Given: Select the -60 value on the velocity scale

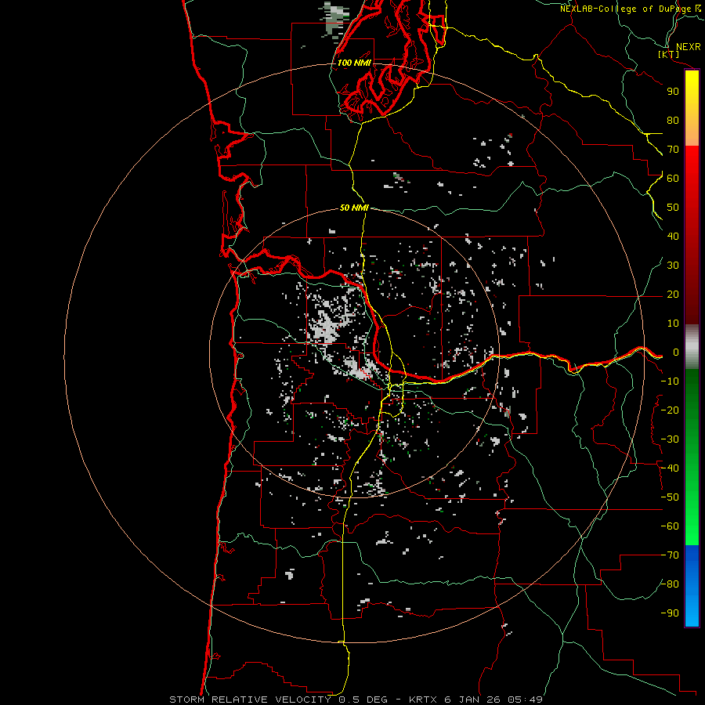Looking at the screenshot, I should [x=670, y=526].
